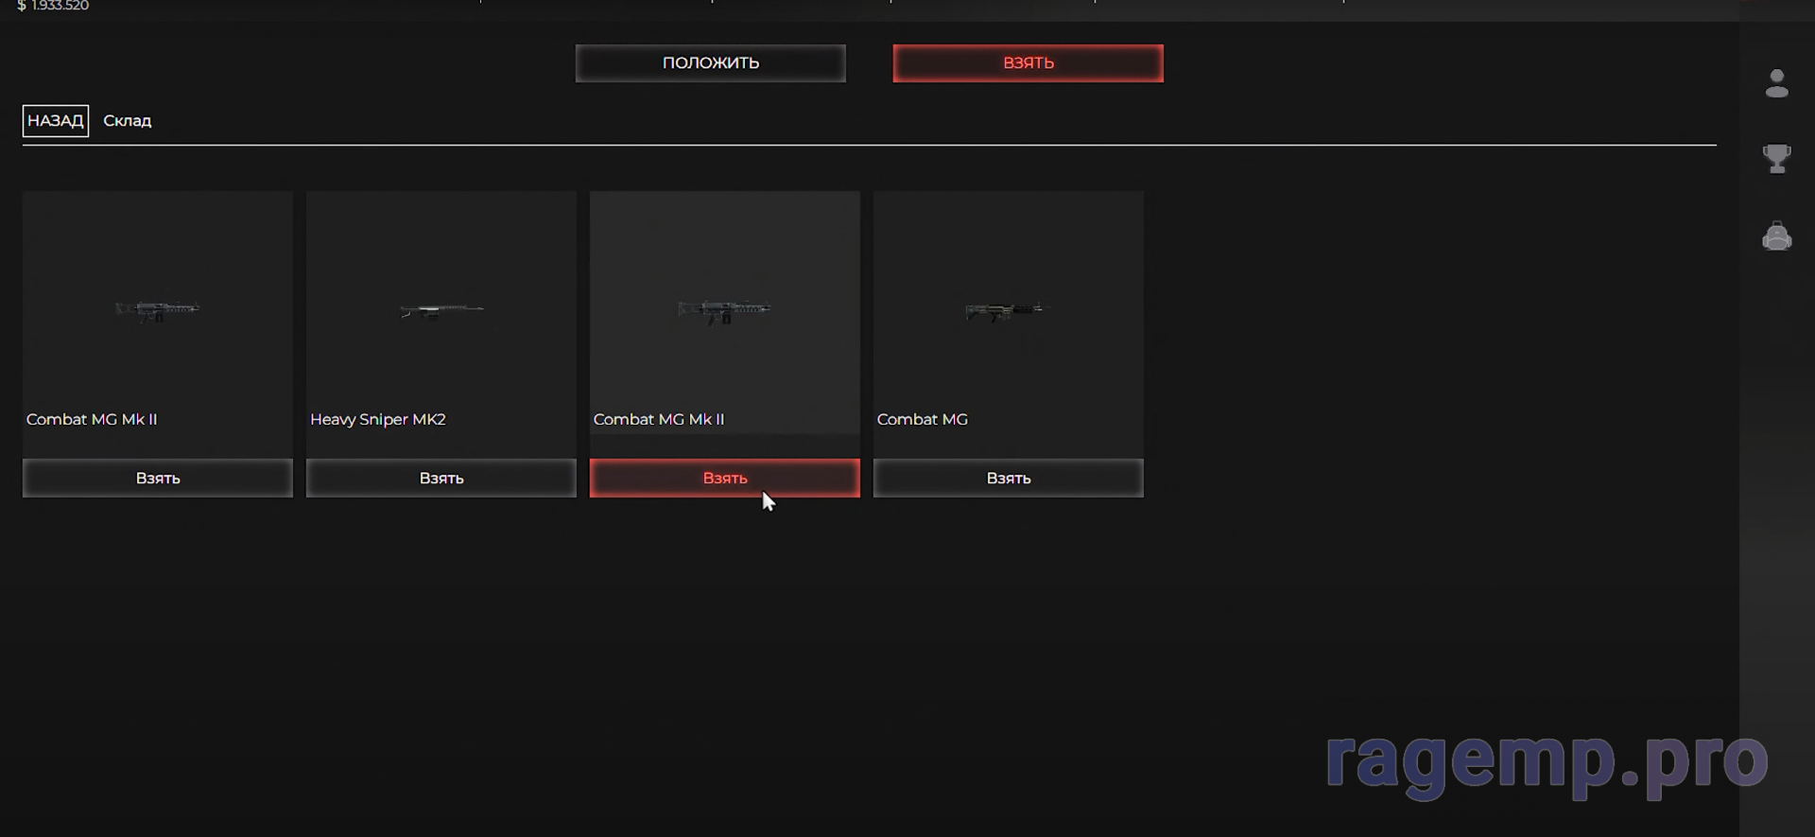Click the Combat MG name label

click(923, 419)
